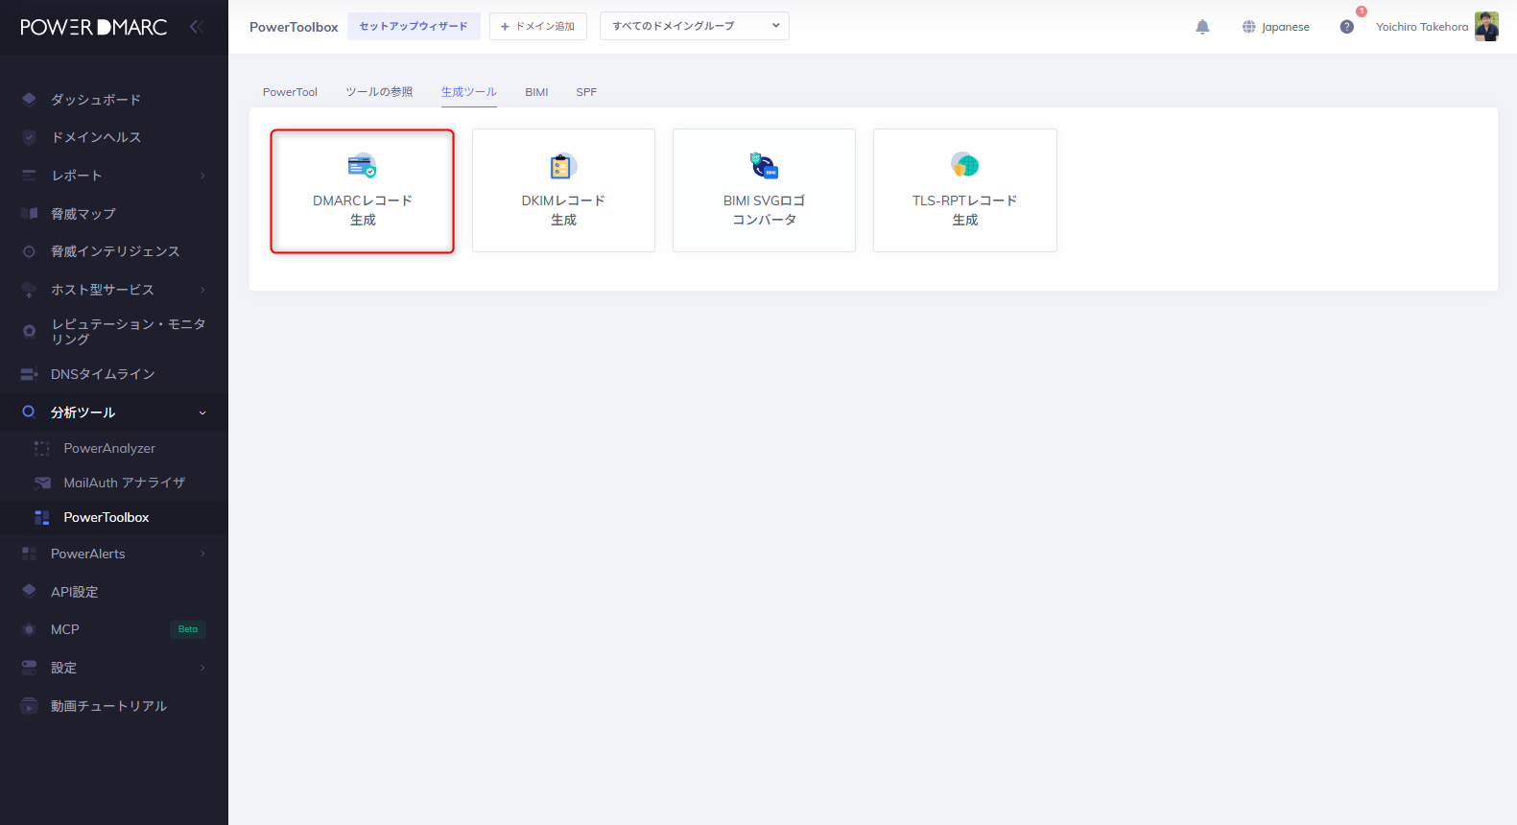Click the MCP icon in the sidebar
This screenshot has width=1517, height=825.
pos(29,629)
